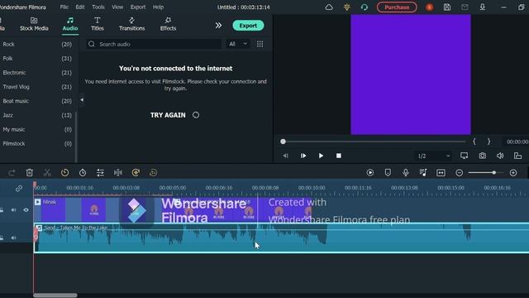The image size is (529, 298).
Task: Open the audio stretch waveform tool
Action: tap(117, 173)
